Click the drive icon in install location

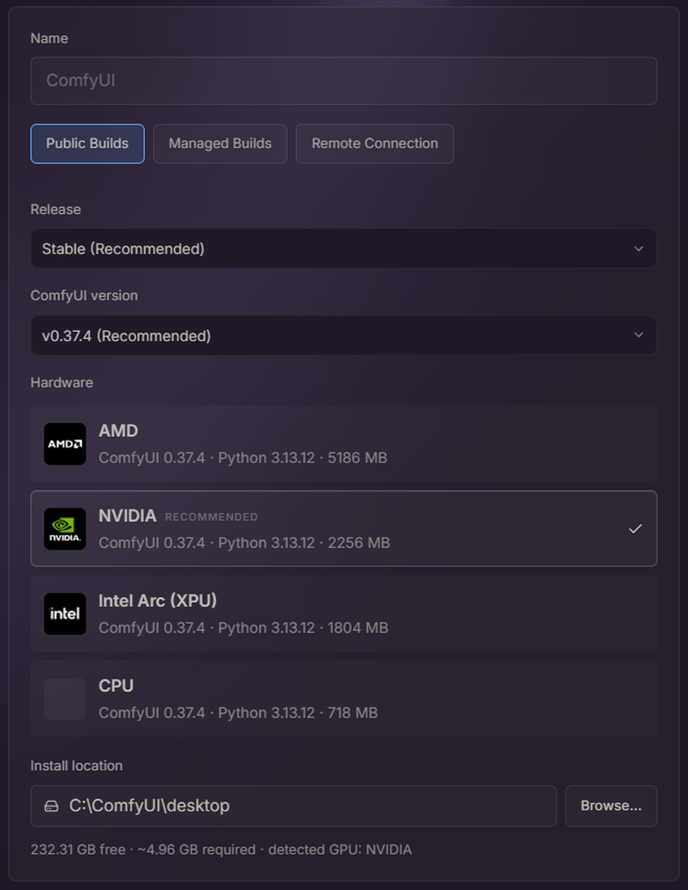pos(52,806)
